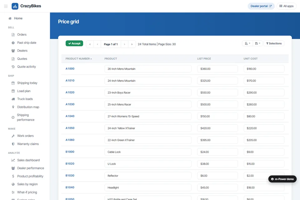Open product number A1000 link
Viewport: 300px width, 200px height.
[x=70, y=69]
